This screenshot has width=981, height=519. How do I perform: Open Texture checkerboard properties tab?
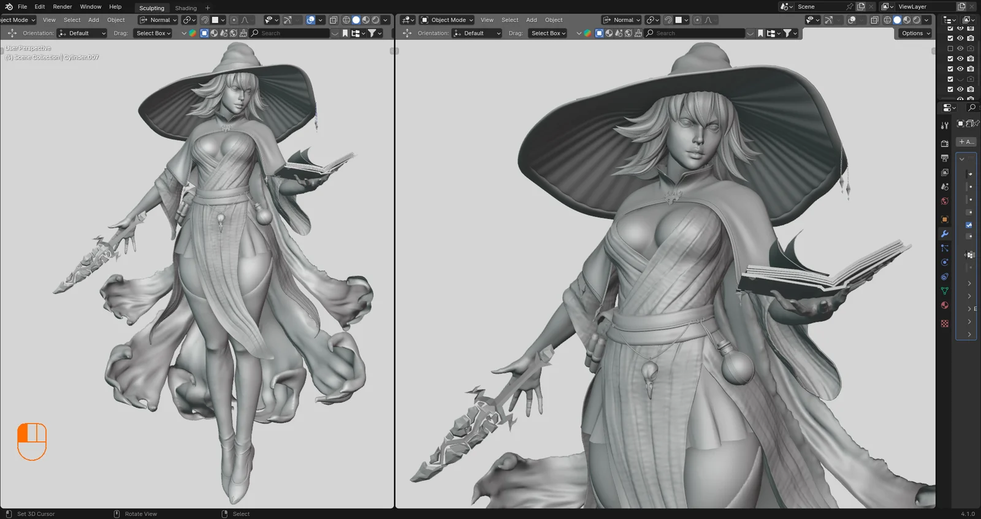(945, 324)
